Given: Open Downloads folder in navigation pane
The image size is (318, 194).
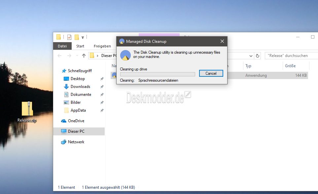Looking at the screenshot, I should [80, 87].
